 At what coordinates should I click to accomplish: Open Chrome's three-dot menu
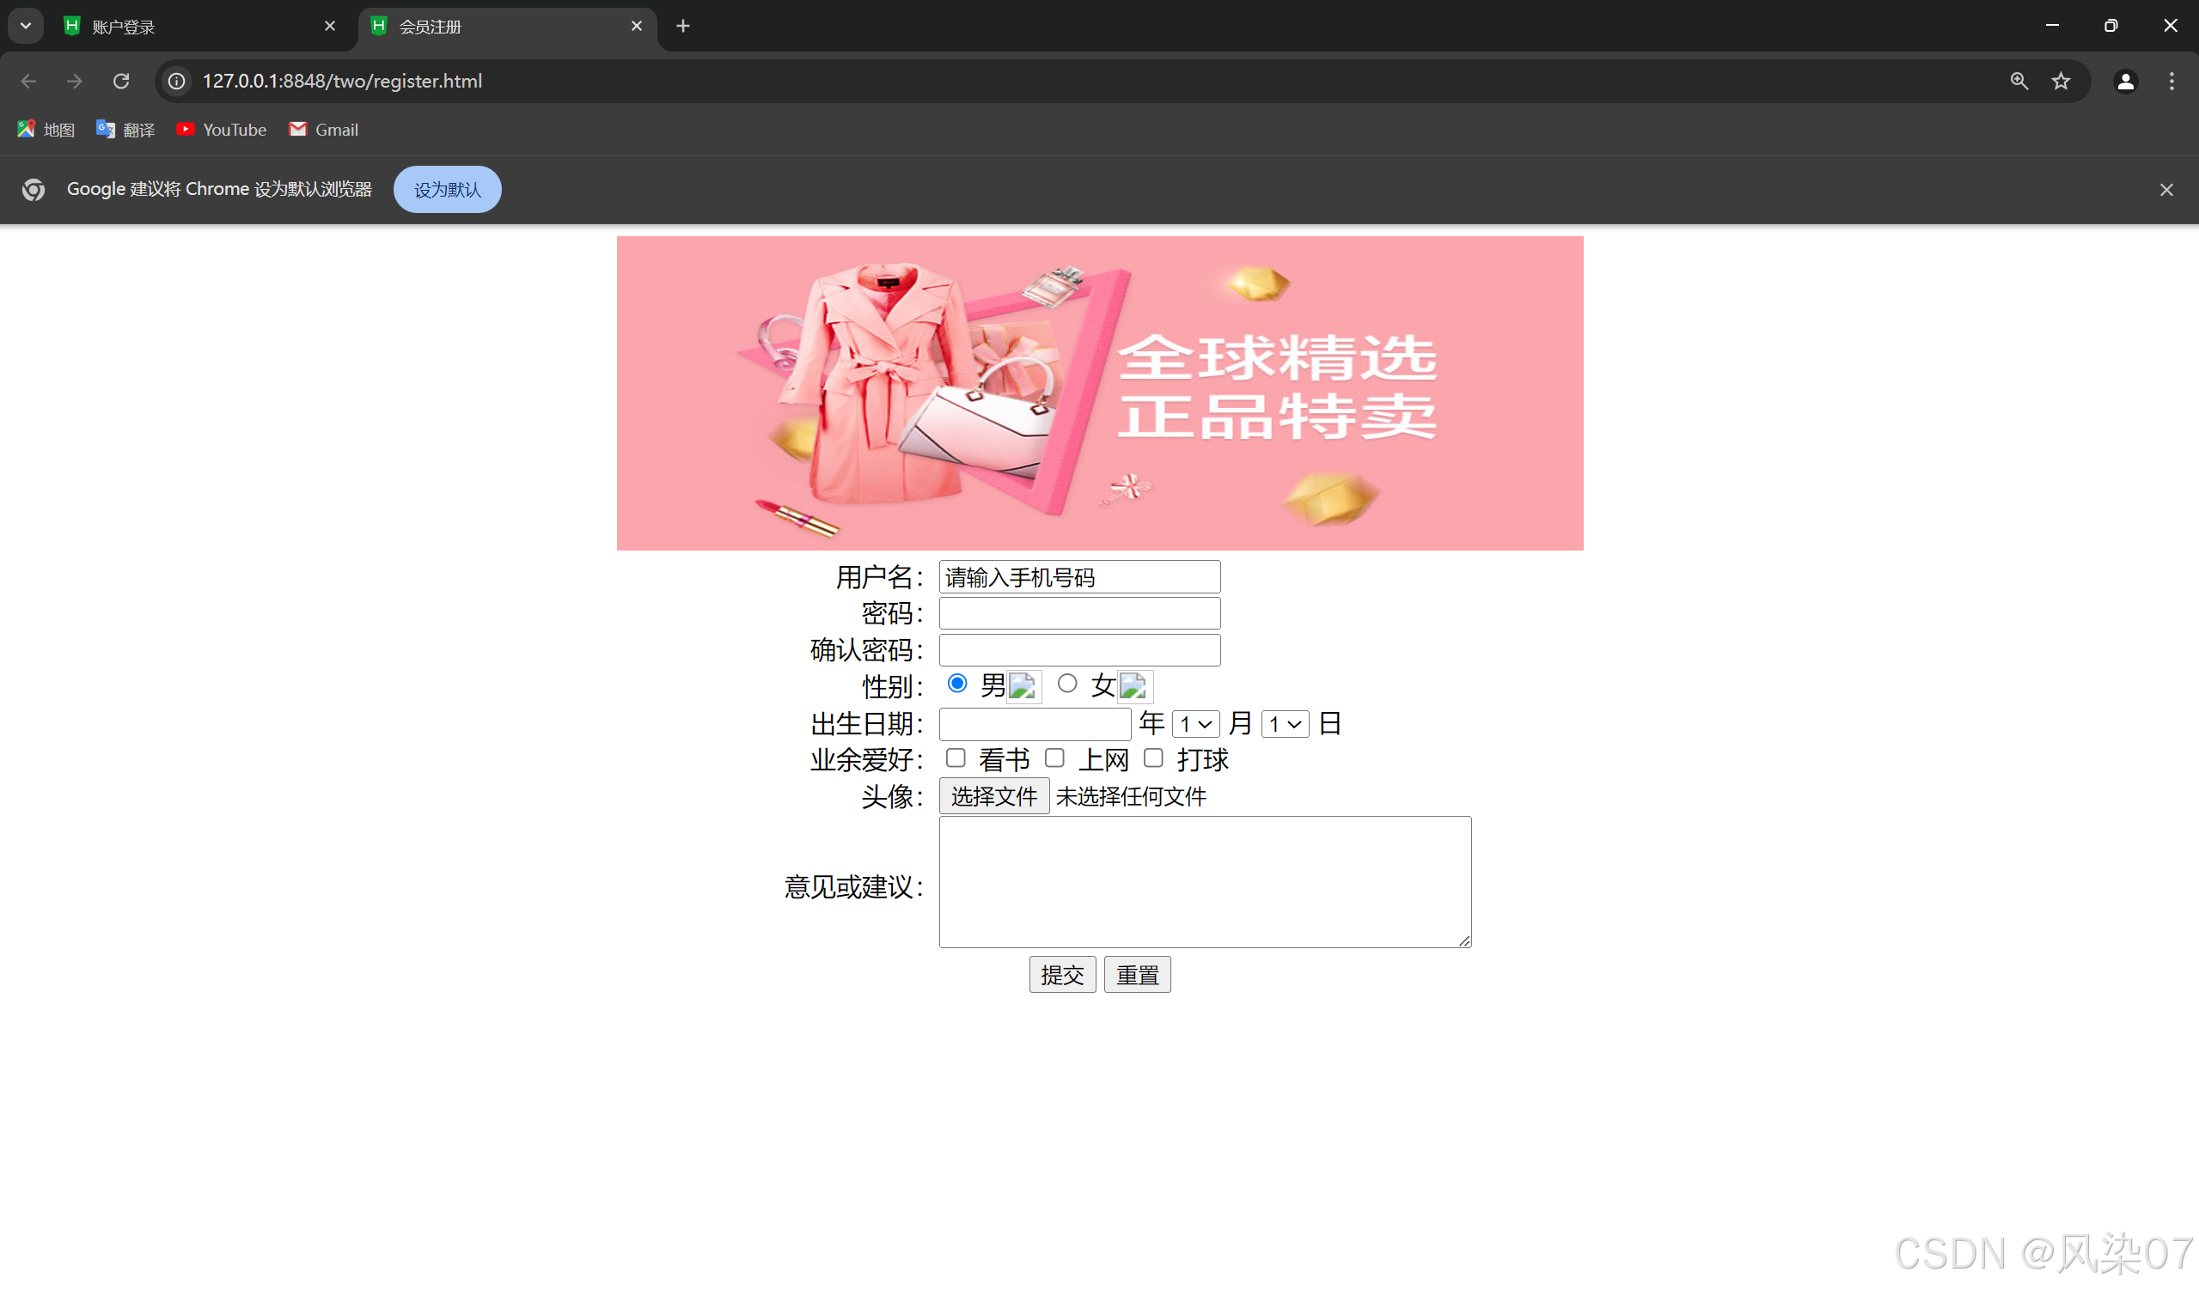coord(2172,81)
